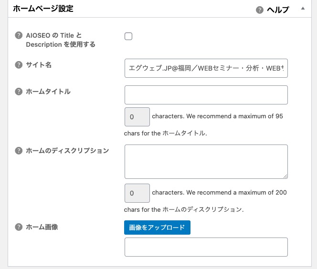Focus the サイト名 text field
Image resolution: width=317 pixels, height=269 pixels.
click(x=206, y=68)
